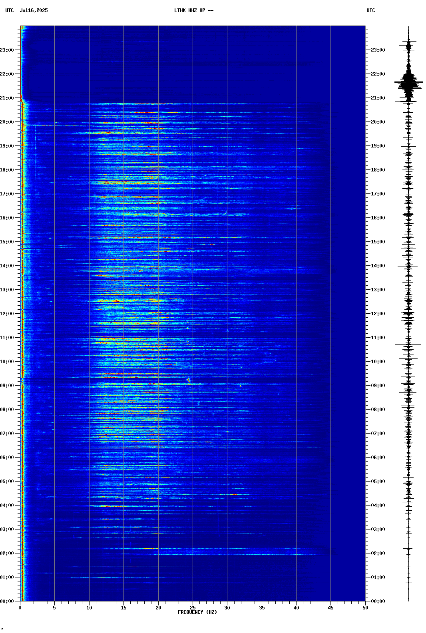Select the 30 Hz frequency tick label
Screen dimensions: 426x633
[227, 608]
